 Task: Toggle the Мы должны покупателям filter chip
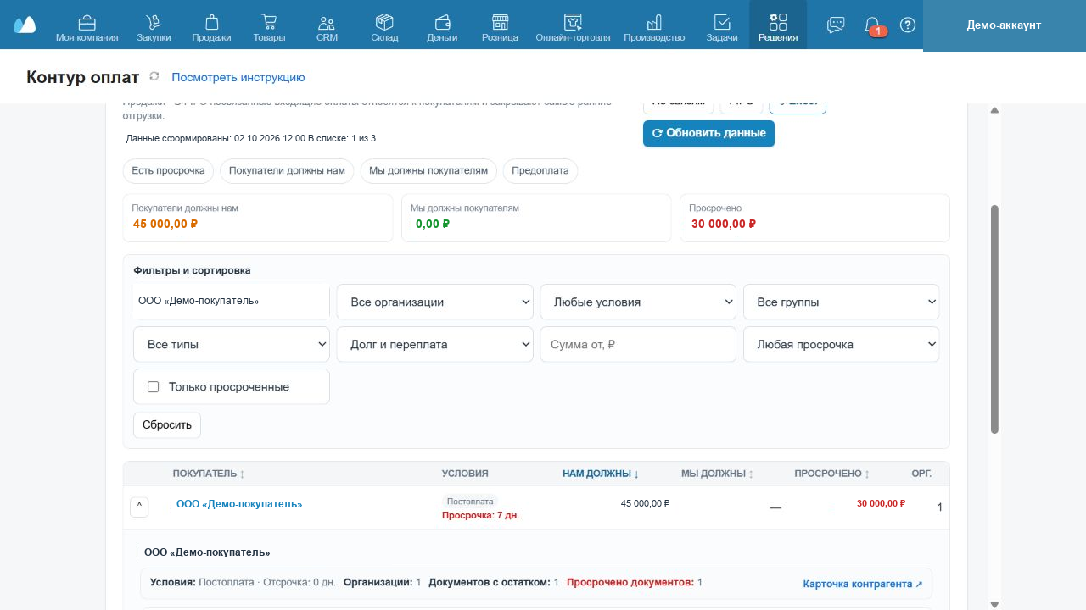(x=428, y=170)
